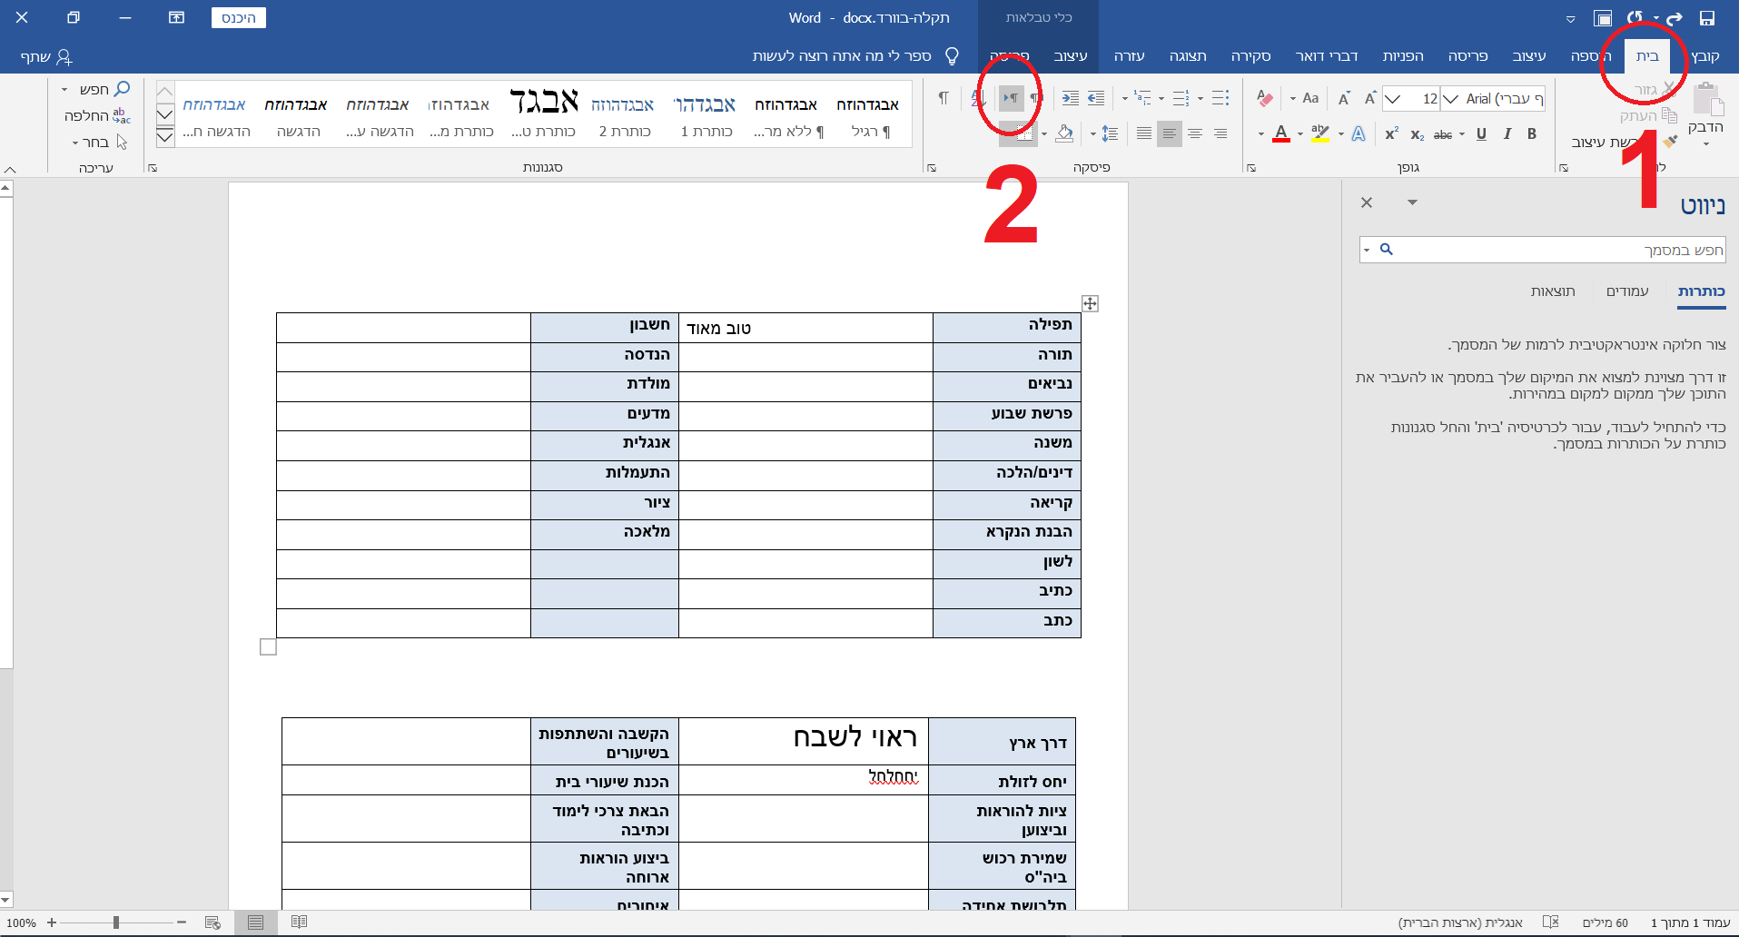Adjust line and paragraph spacing
1739x937 pixels.
pyautogui.click(x=1110, y=134)
